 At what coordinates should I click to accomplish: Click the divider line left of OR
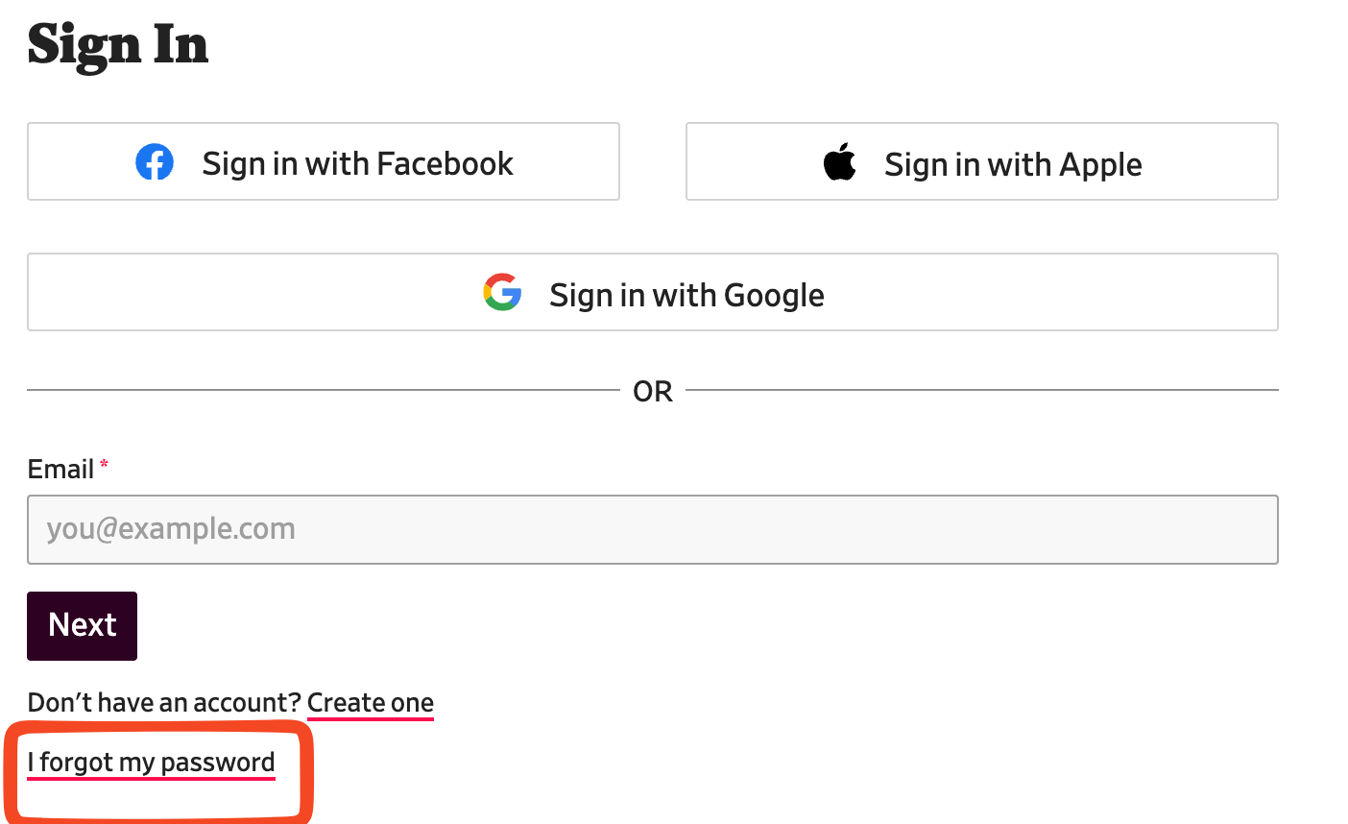click(324, 390)
